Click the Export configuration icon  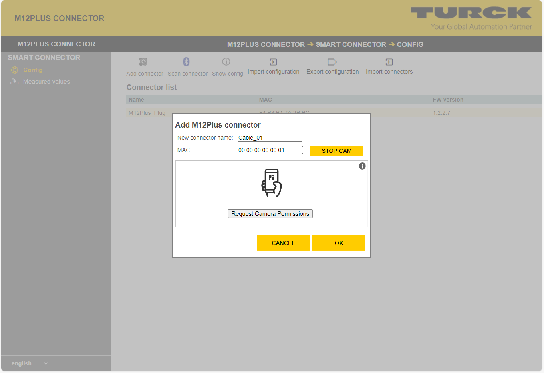coord(332,62)
